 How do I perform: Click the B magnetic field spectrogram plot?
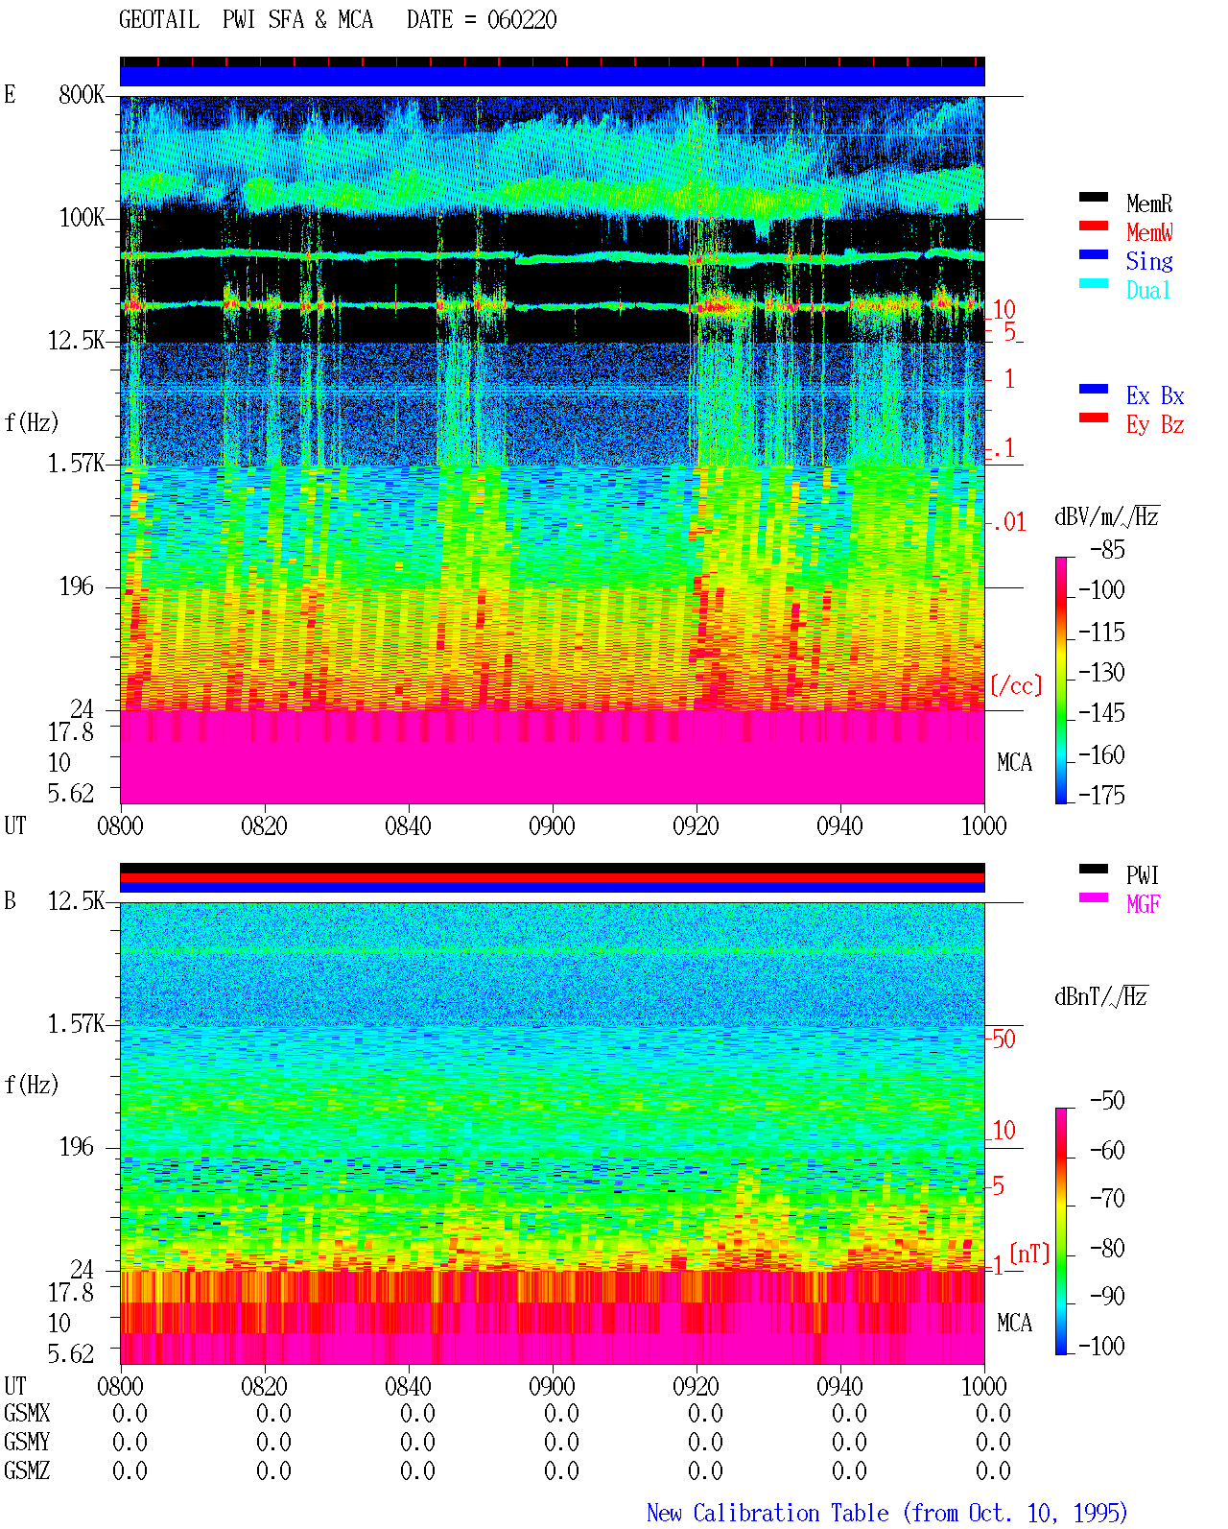[x=553, y=1134]
